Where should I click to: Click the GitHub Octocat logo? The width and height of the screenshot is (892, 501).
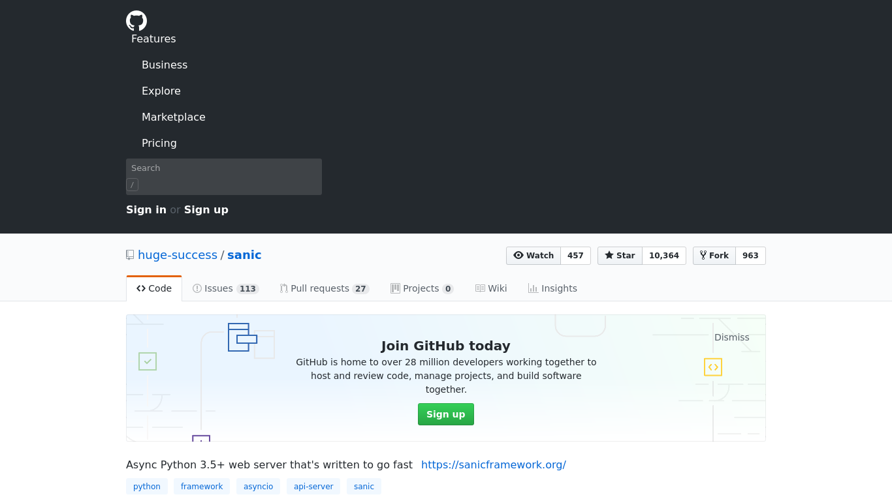click(x=136, y=20)
